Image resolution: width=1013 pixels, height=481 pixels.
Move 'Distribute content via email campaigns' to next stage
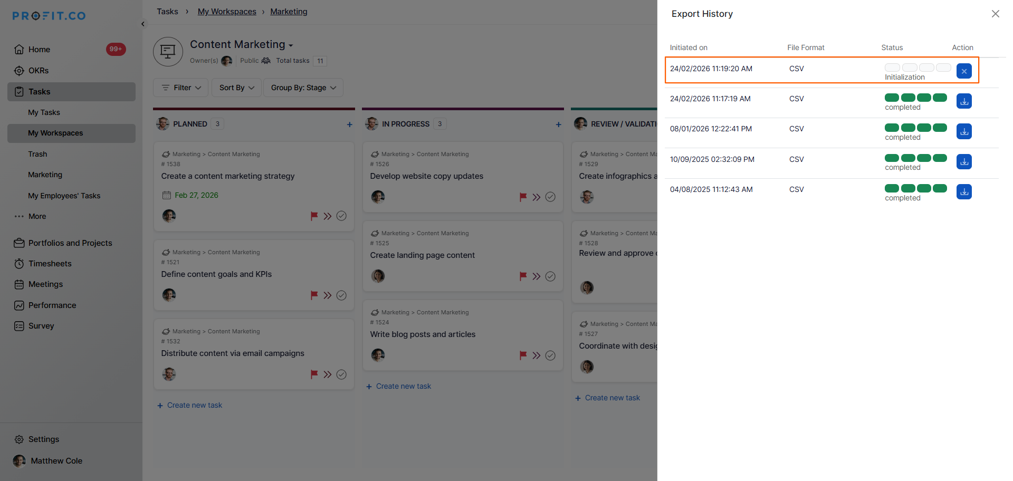(328, 374)
